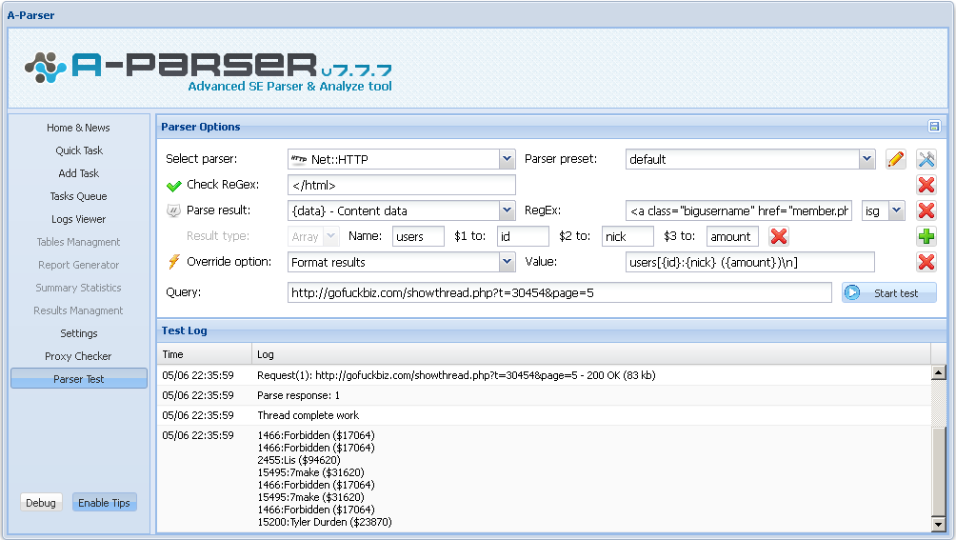The width and height of the screenshot is (956, 540).
Task: Delete the Parse result row red X
Action: point(926,210)
